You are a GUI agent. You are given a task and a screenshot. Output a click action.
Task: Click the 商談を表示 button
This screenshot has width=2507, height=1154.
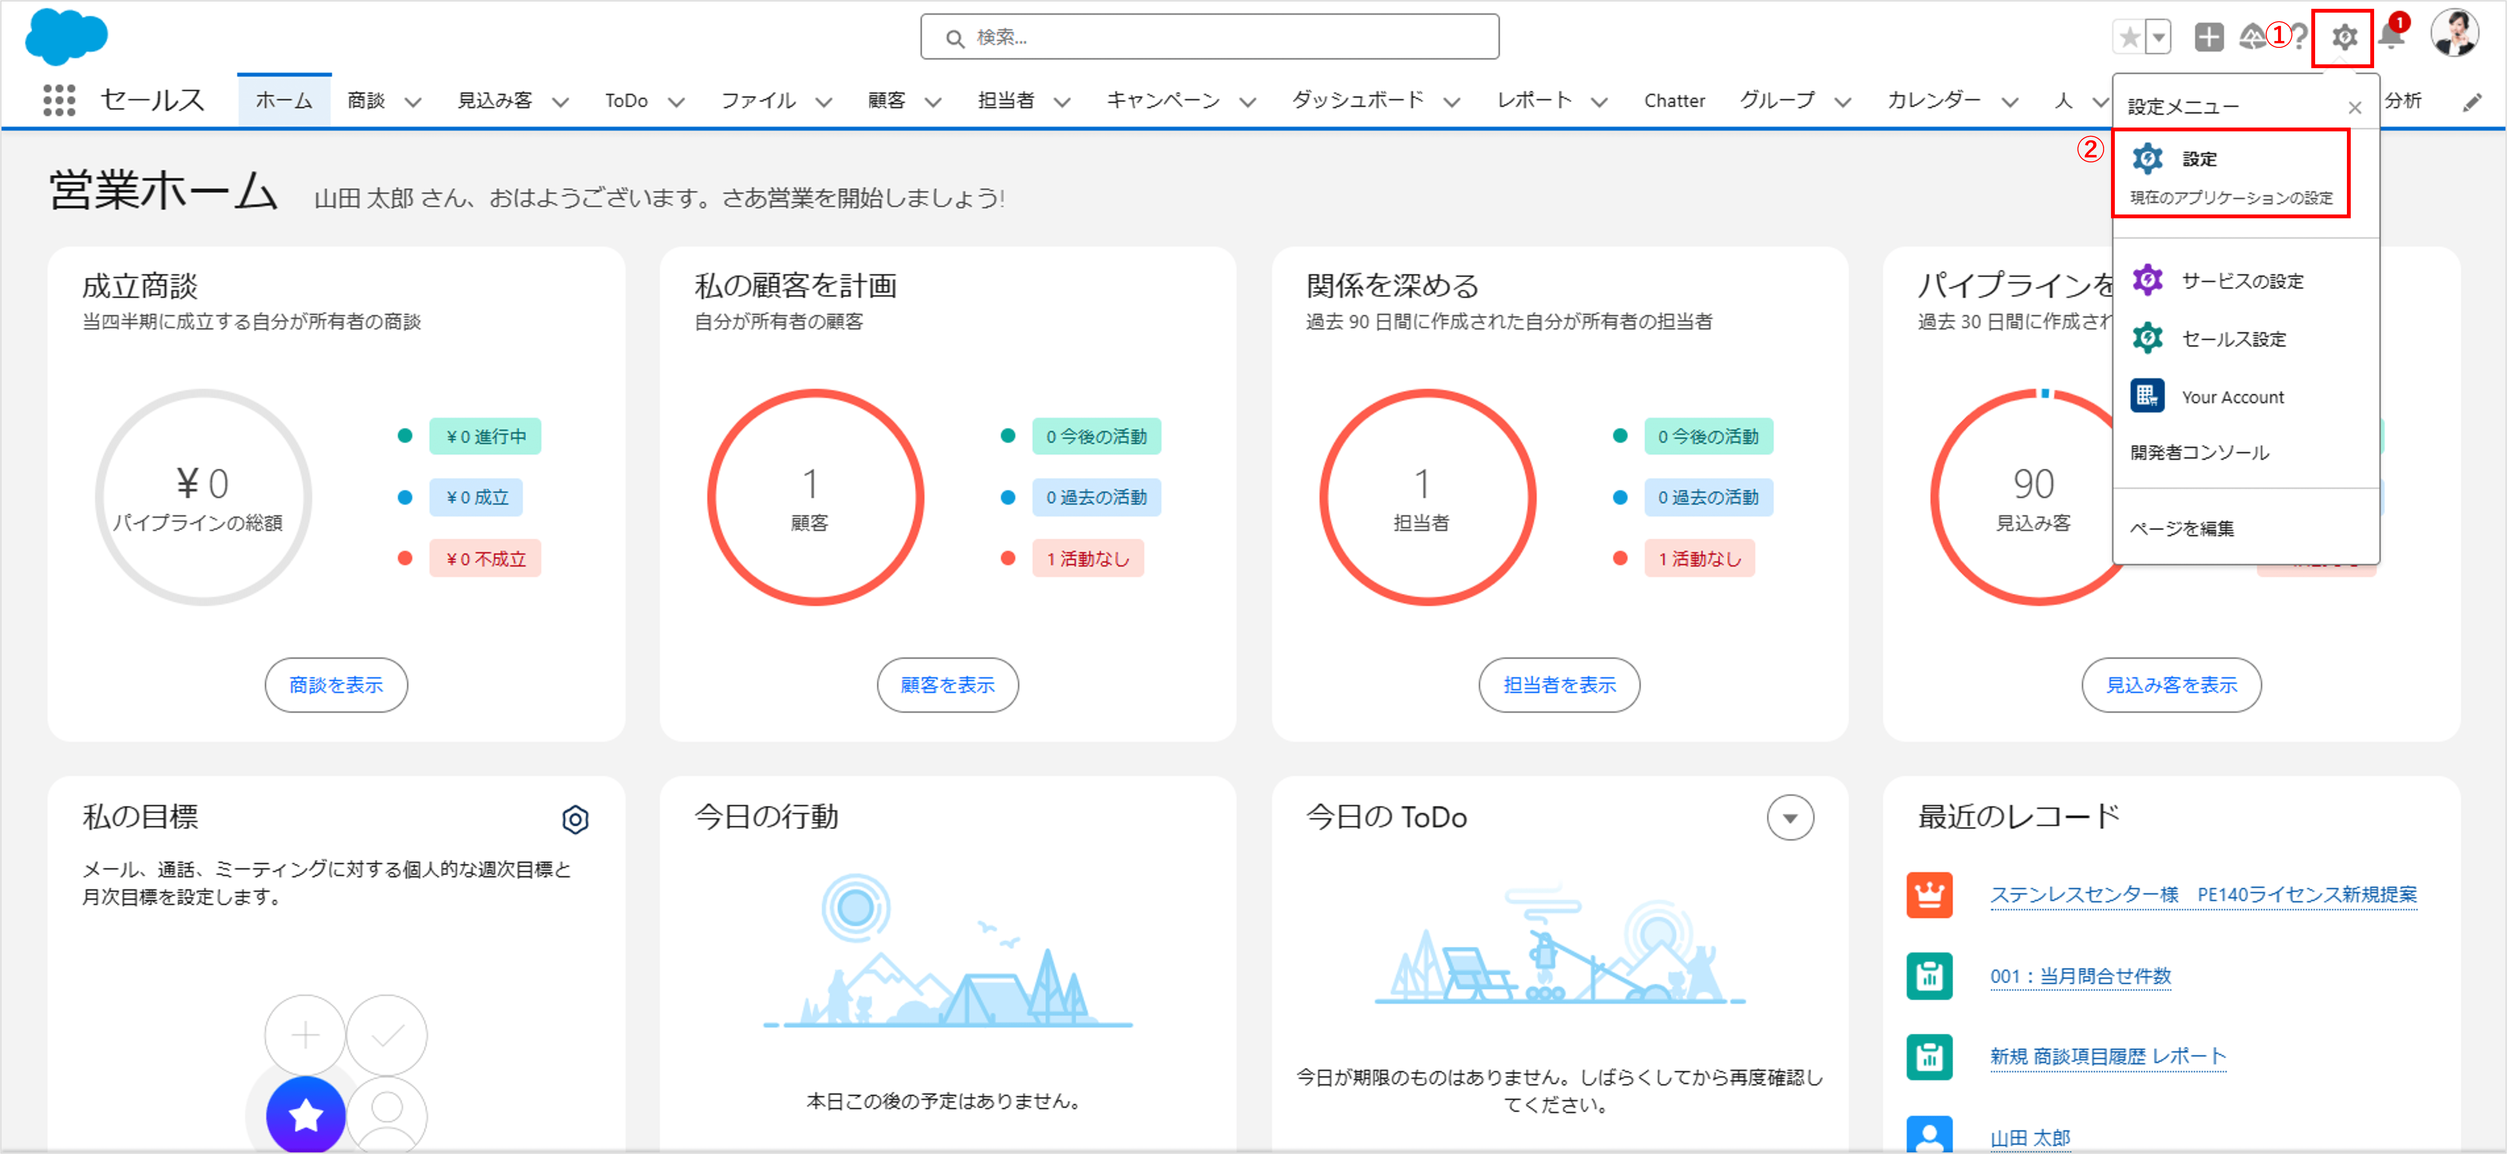coord(336,685)
